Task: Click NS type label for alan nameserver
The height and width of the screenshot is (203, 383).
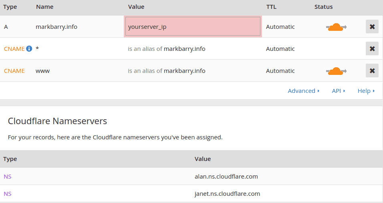Action: click(8, 177)
